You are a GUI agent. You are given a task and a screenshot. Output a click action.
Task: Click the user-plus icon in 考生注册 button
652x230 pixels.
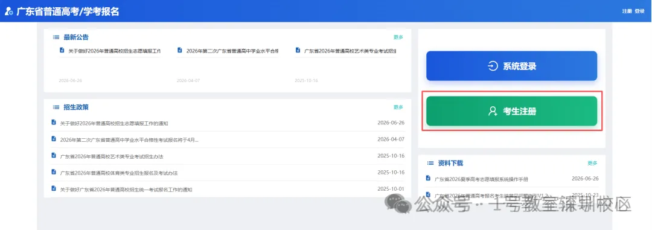click(493, 111)
